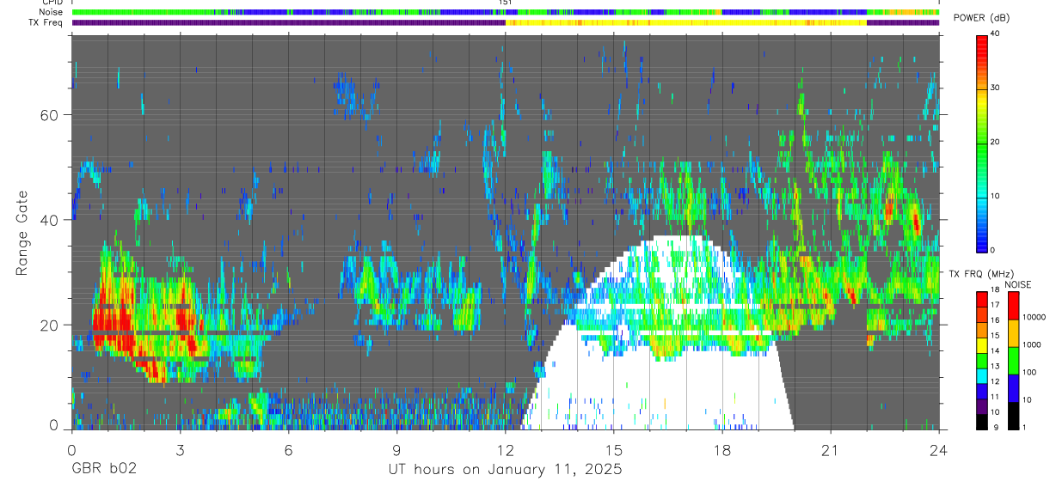This screenshot has height=487, width=1056.
Task: Click the UT hours on January 11, 2025 title
Action: point(505,470)
